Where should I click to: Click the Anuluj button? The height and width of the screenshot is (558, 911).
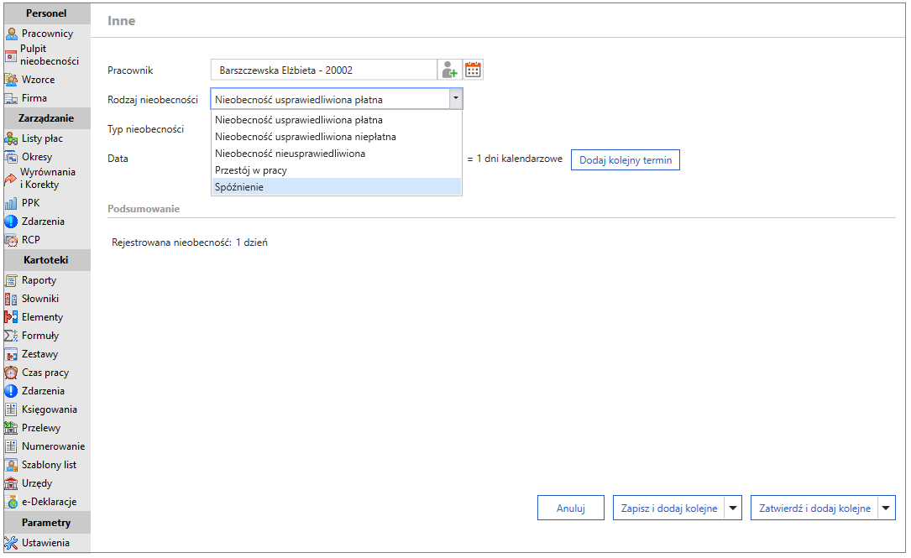coord(571,508)
